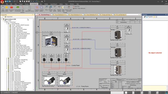Open the Edit menu
The height and width of the screenshot is (94, 168).
click(x=11, y=4)
